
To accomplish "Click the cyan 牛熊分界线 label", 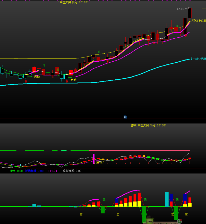I will coord(198,59).
